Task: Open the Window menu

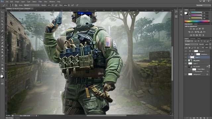Action: coord(52,2)
